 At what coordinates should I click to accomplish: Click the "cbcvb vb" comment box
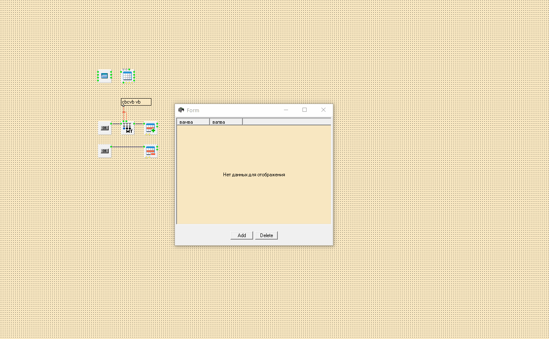(136, 102)
